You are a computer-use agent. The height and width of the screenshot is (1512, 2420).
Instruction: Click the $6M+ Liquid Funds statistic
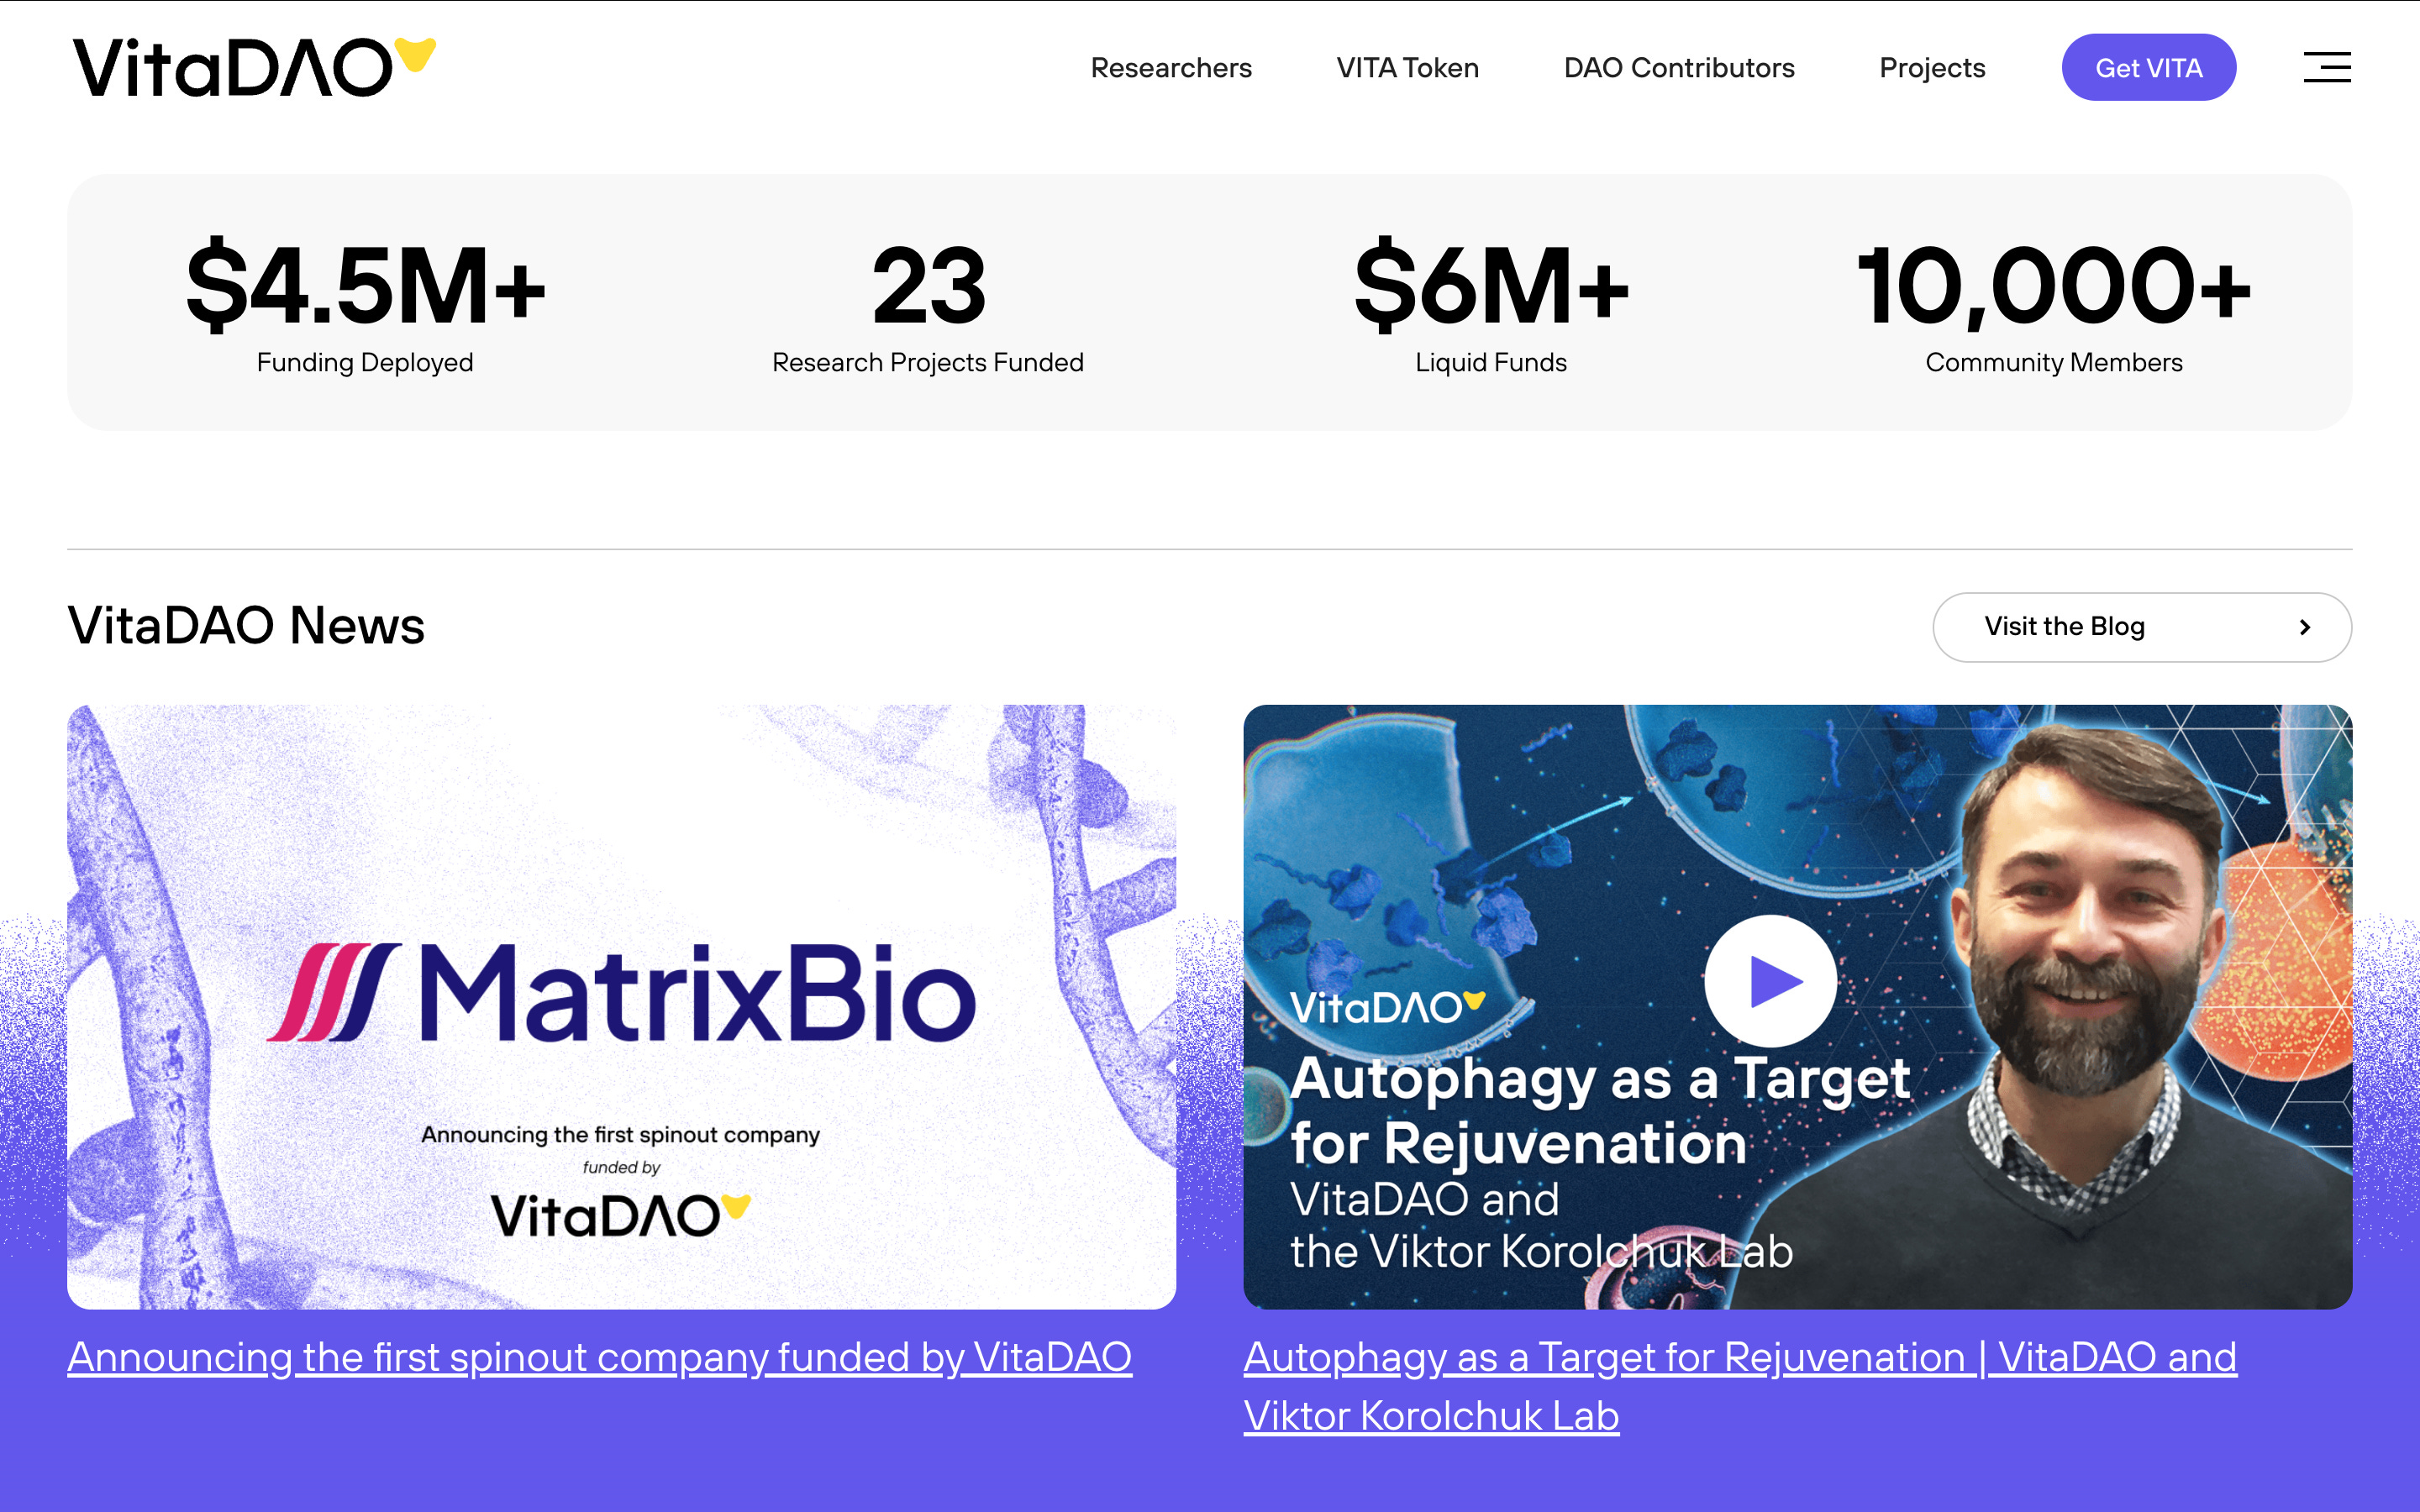pyautogui.click(x=1491, y=305)
